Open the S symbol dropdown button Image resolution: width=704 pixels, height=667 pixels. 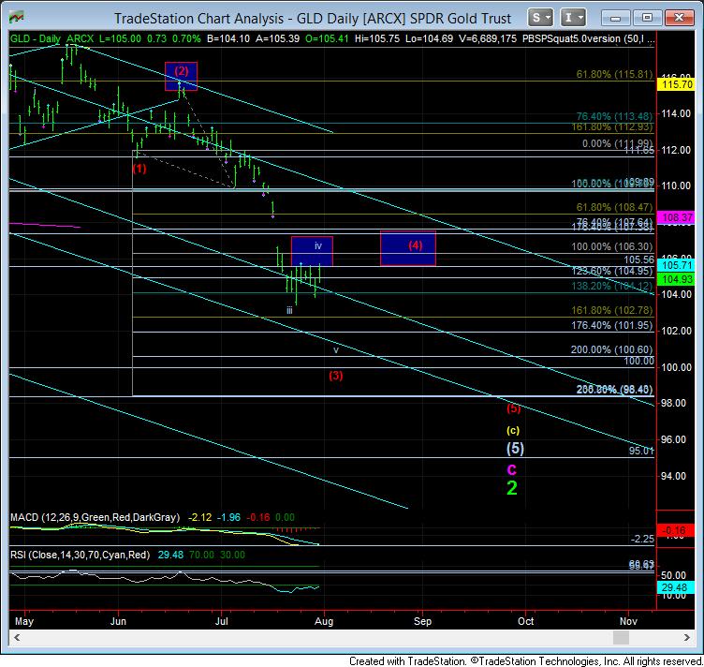coord(539,18)
